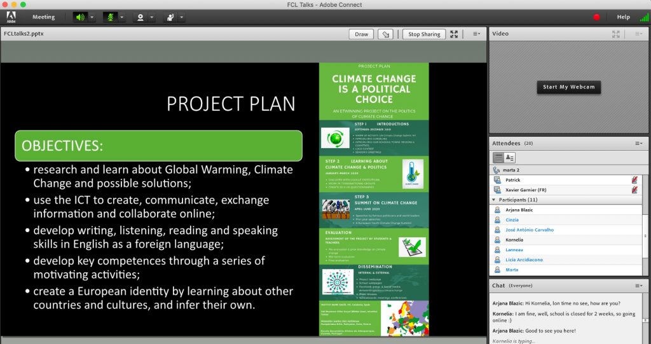Click the Adobe logo icon

[x=11, y=17]
